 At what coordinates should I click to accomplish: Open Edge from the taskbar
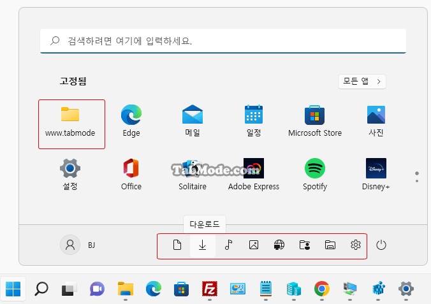click(154, 289)
